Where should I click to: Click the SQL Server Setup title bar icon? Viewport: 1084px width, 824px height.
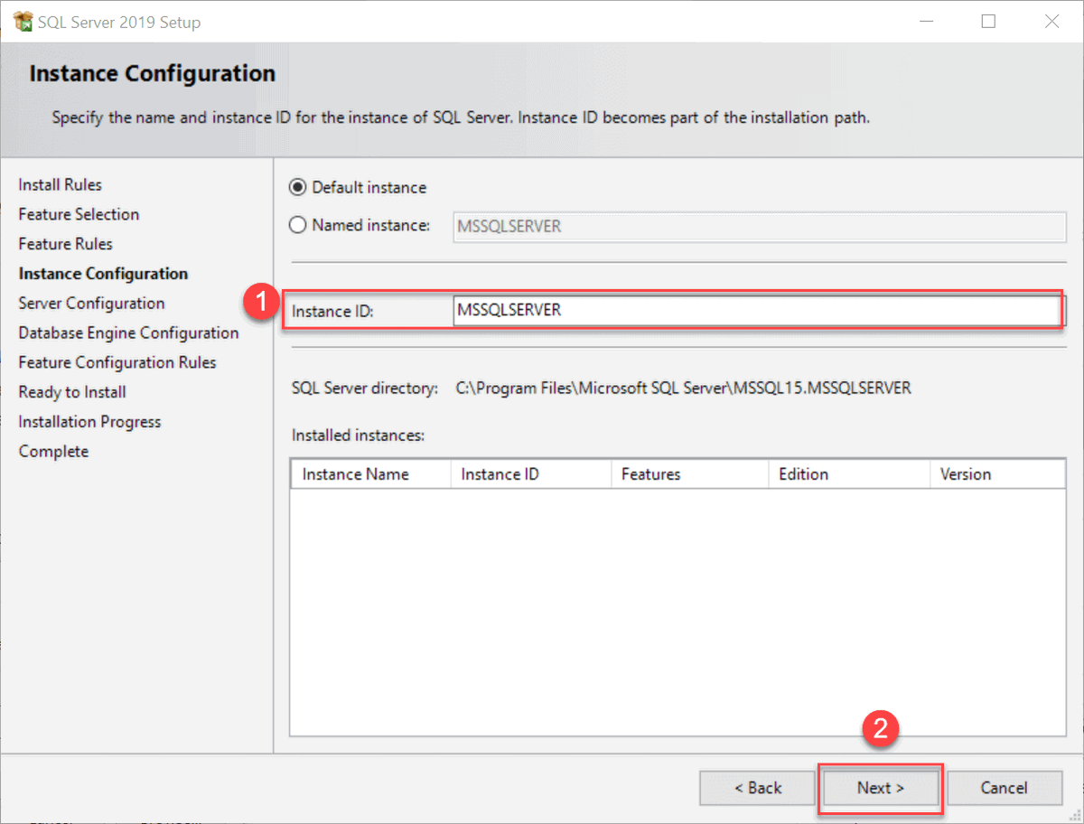22,20
